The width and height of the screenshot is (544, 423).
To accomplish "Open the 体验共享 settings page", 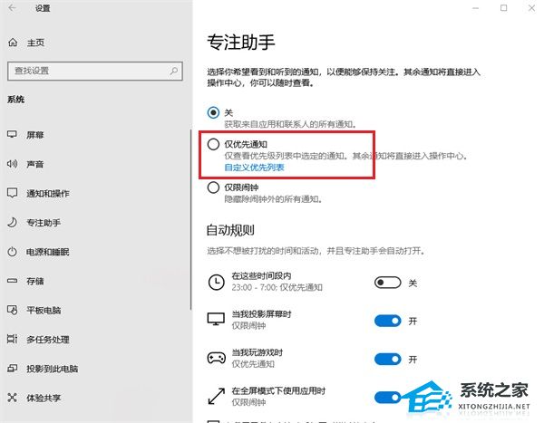I will point(44,398).
